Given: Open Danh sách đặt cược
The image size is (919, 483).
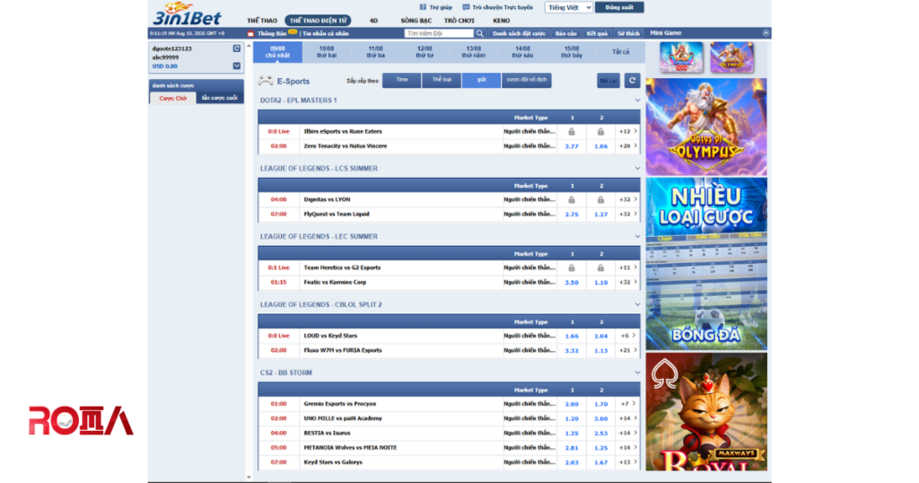Looking at the screenshot, I should [x=520, y=33].
